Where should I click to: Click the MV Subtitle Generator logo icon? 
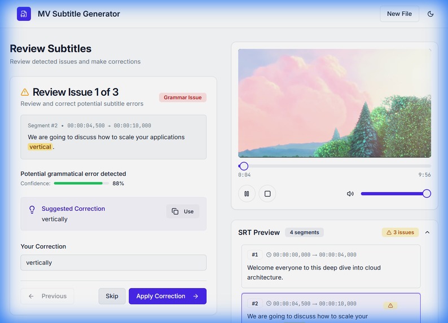24,14
